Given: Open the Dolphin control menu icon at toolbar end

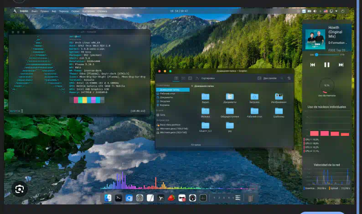Looking at the screenshot, I should 289,78.
